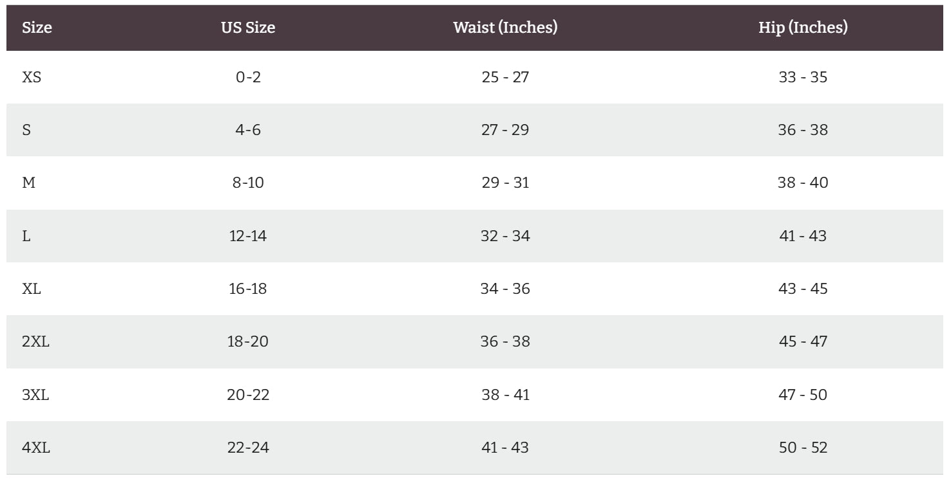Select the Hip (Inches) header
This screenshot has width=951, height=481.
(803, 28)
